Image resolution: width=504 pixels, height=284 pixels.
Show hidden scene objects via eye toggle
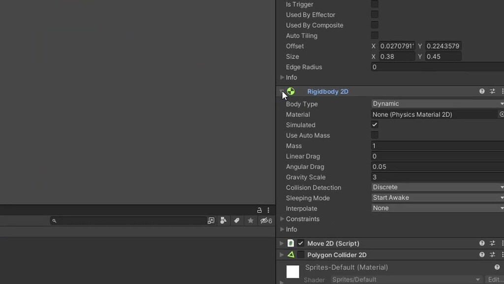point(263,221)
